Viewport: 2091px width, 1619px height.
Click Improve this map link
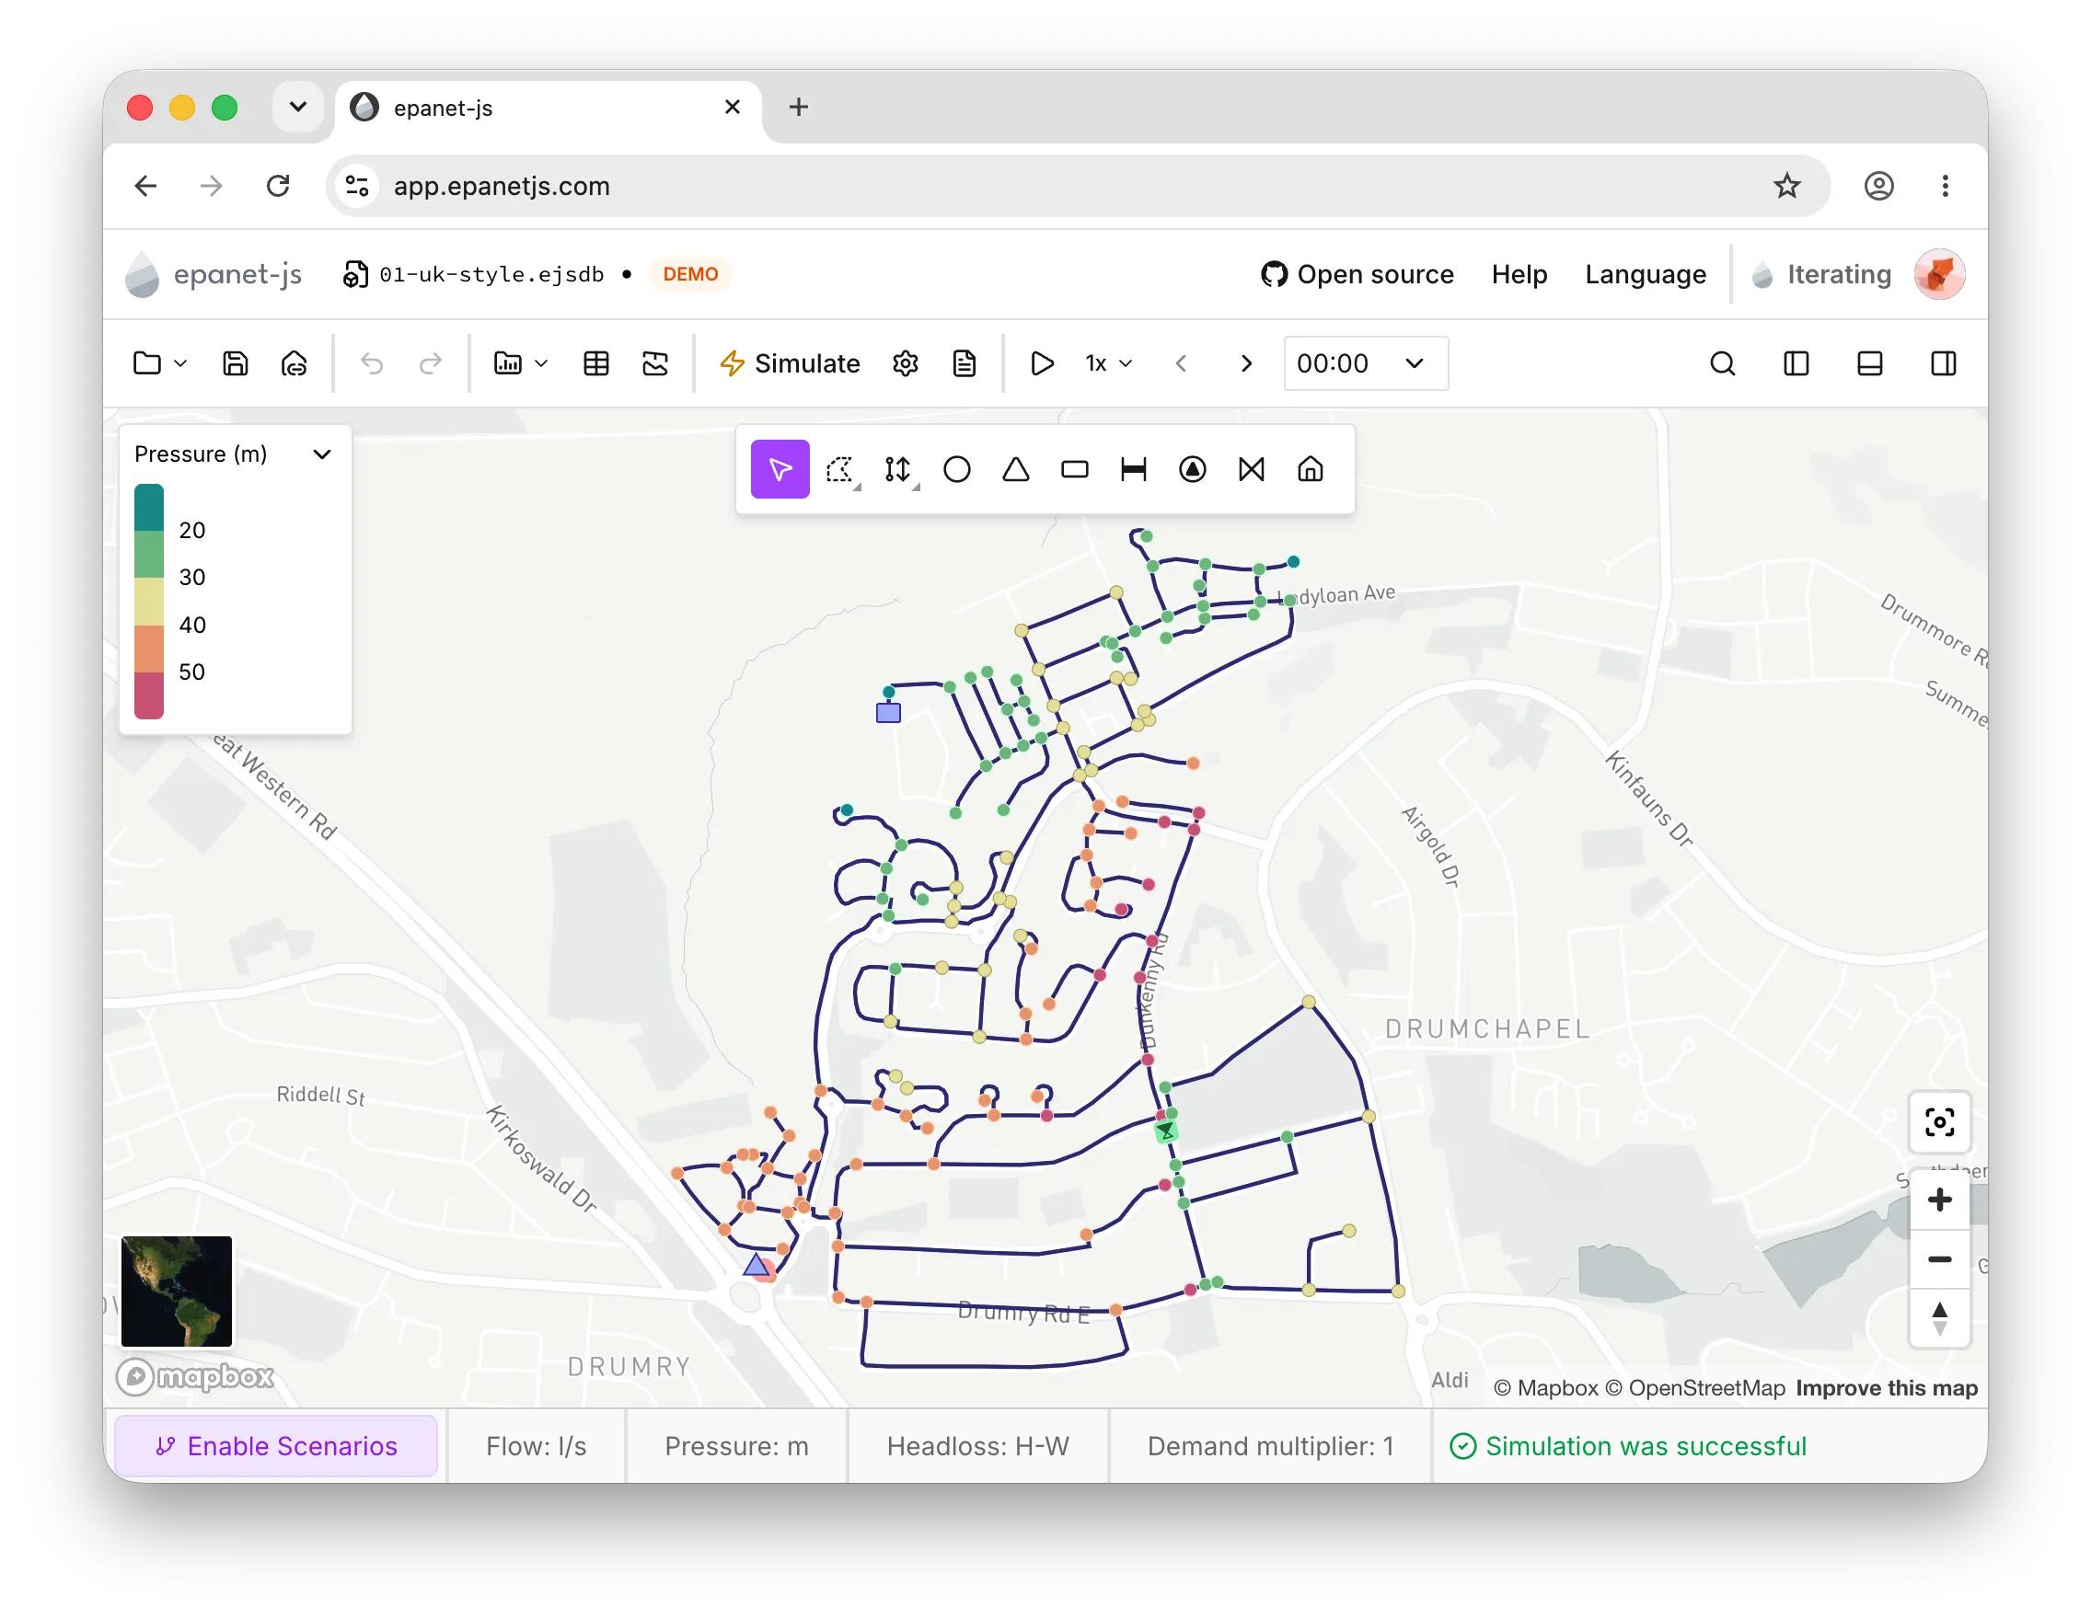pyautogui.click(x=1886, y=1387)
